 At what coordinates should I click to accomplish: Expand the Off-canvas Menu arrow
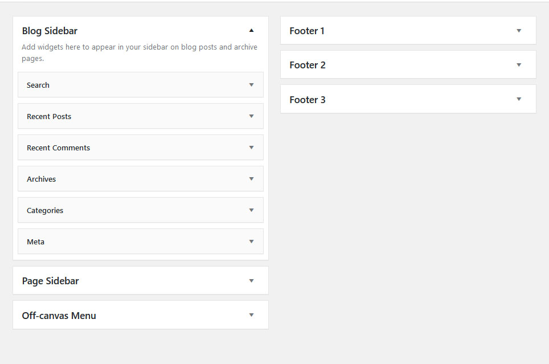(x=251, y=315)
